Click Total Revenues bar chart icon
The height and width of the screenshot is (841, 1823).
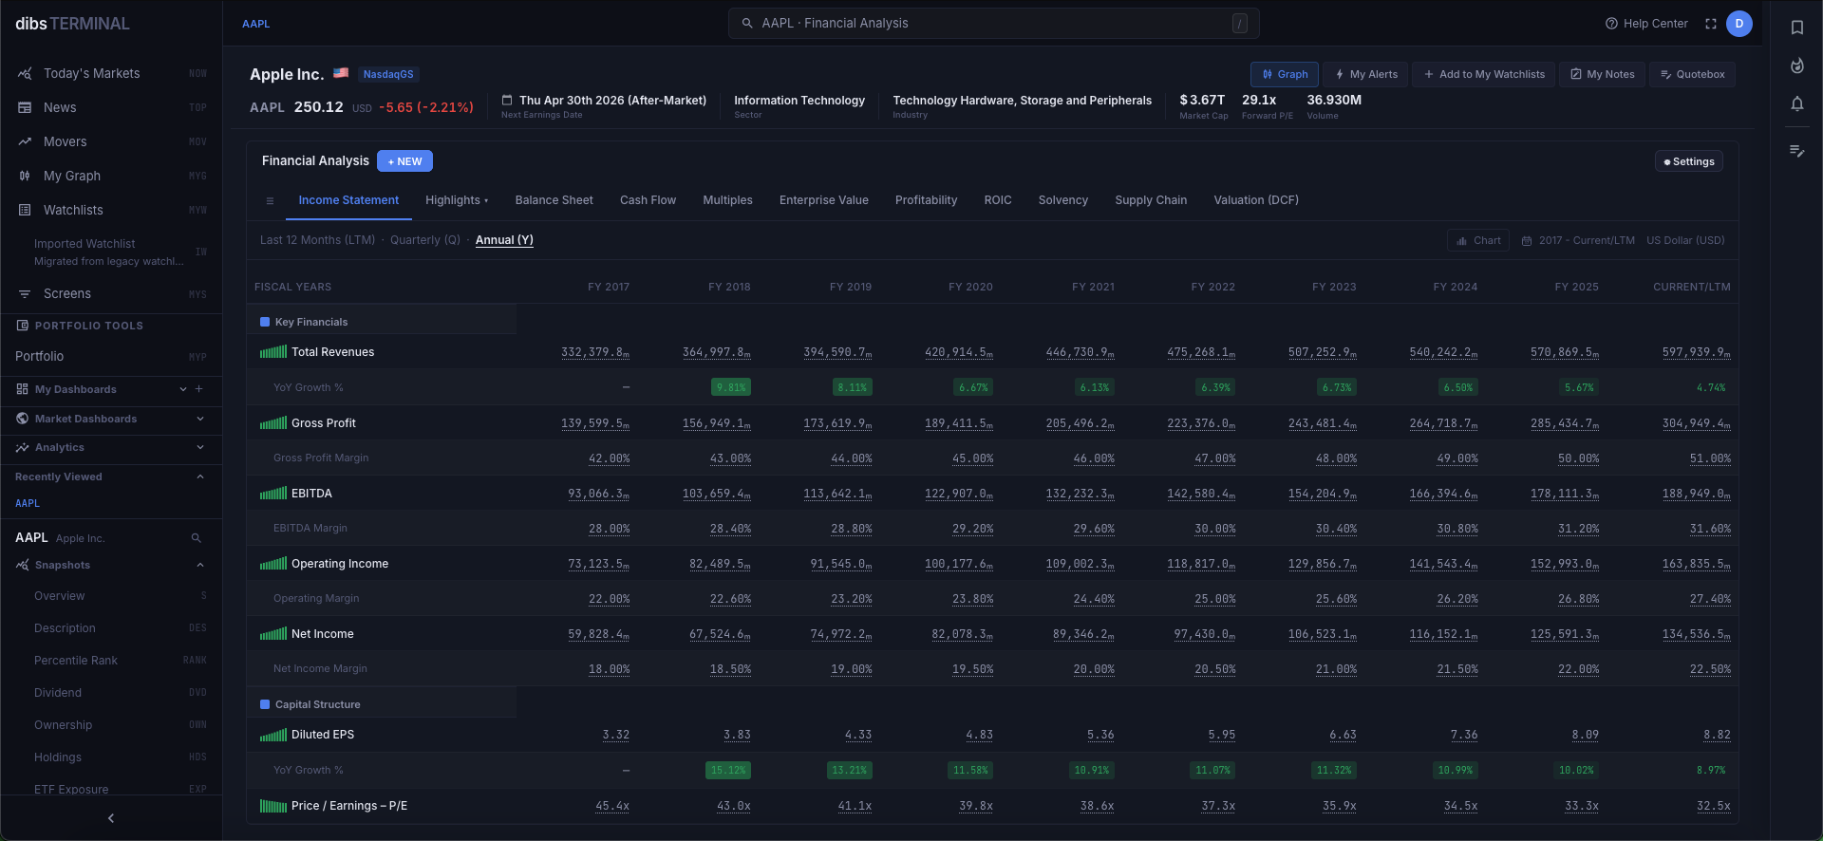click(273, 352)
